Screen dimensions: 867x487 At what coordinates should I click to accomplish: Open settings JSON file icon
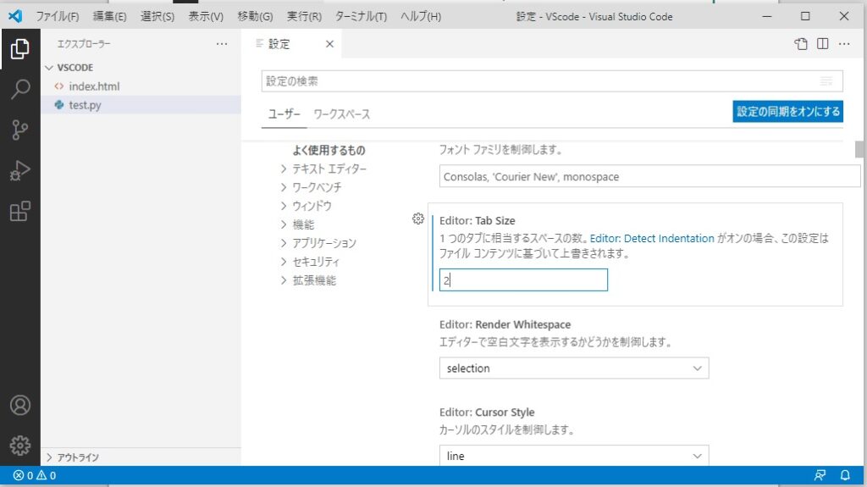[x=801, y=44]
